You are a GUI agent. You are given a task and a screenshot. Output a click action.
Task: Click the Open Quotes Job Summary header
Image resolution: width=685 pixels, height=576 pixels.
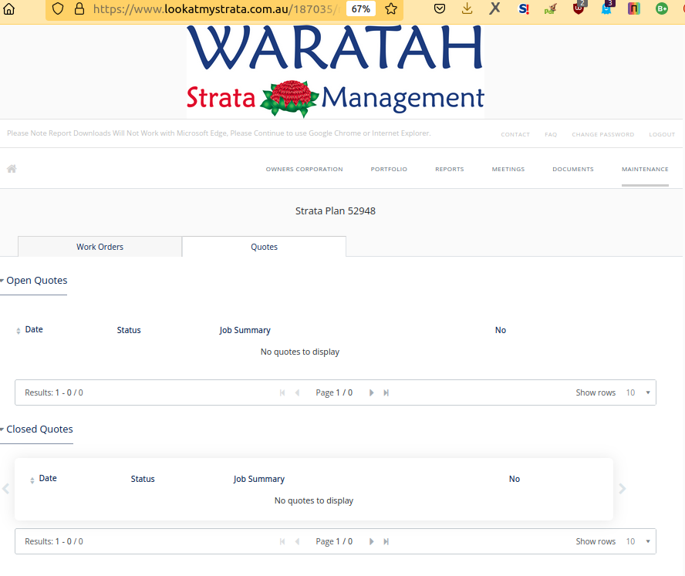point(245,330)
